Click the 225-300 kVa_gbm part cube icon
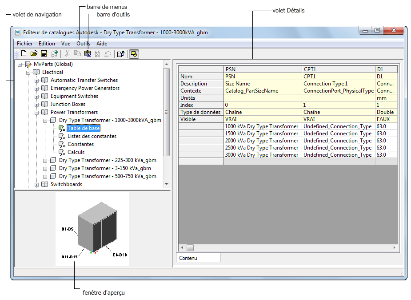 [x=53, y=160]
